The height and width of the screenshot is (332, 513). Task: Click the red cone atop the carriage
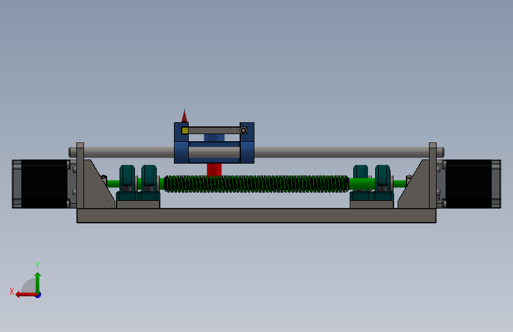pos(185,116)
